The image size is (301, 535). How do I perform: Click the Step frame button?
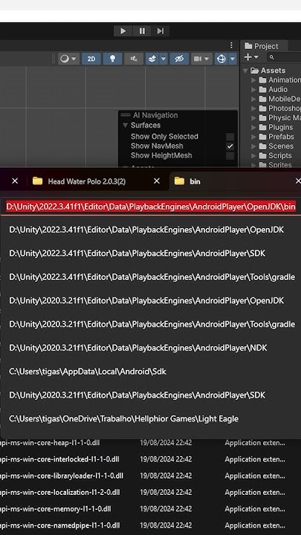(x=161, y=31)
